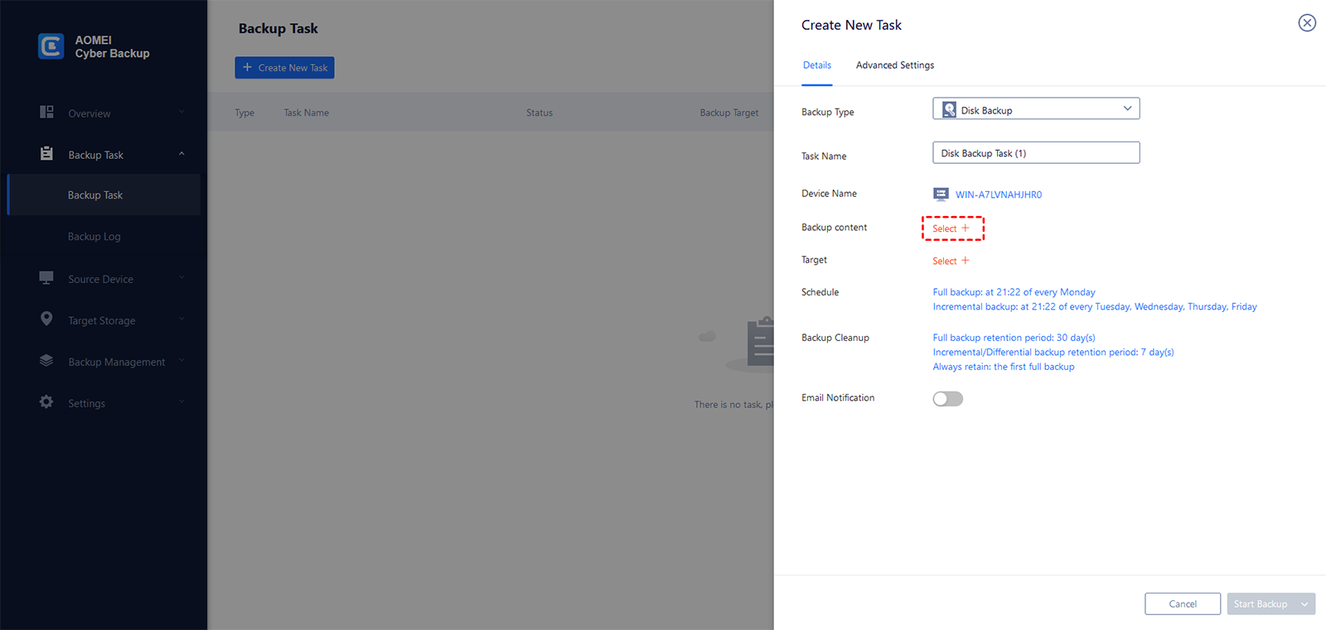Close the Create New Task panel
The width and height of the screenshot is (1326, 630).
point(1306,23)
